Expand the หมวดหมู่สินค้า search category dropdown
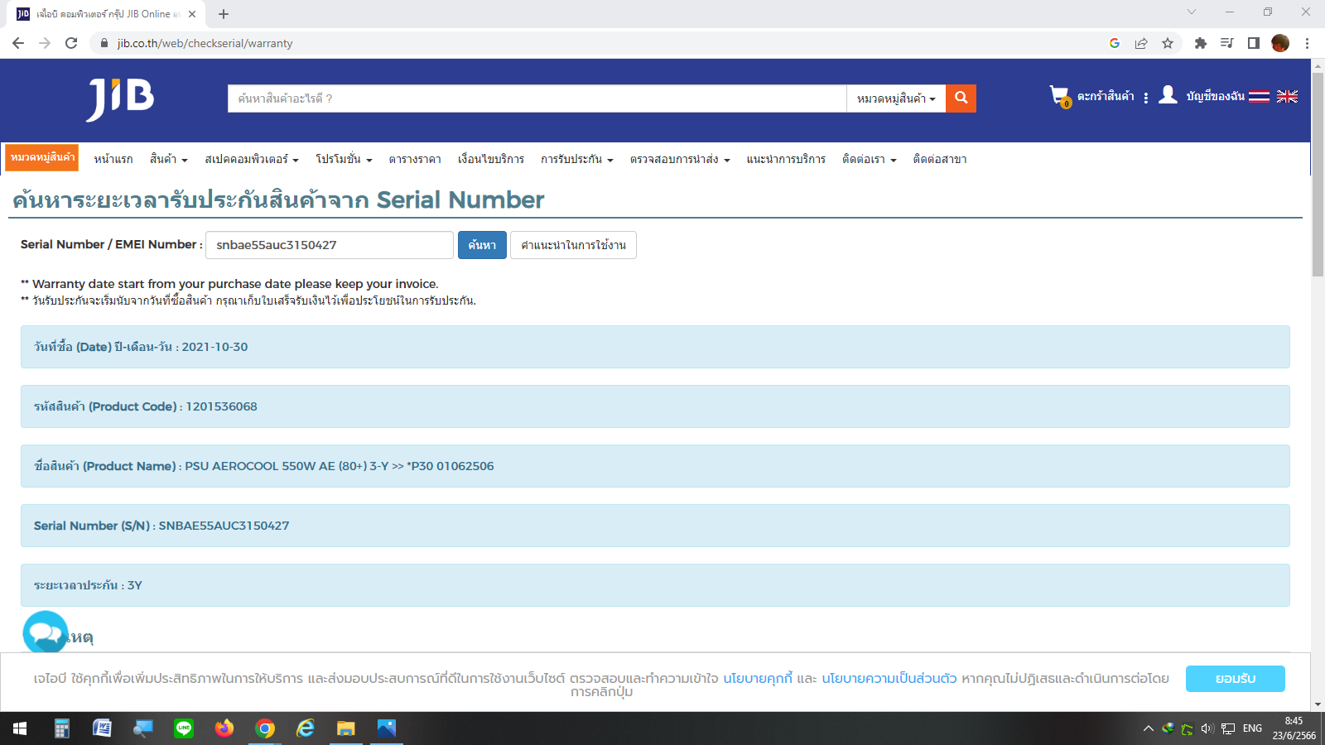 coord(896,99)
